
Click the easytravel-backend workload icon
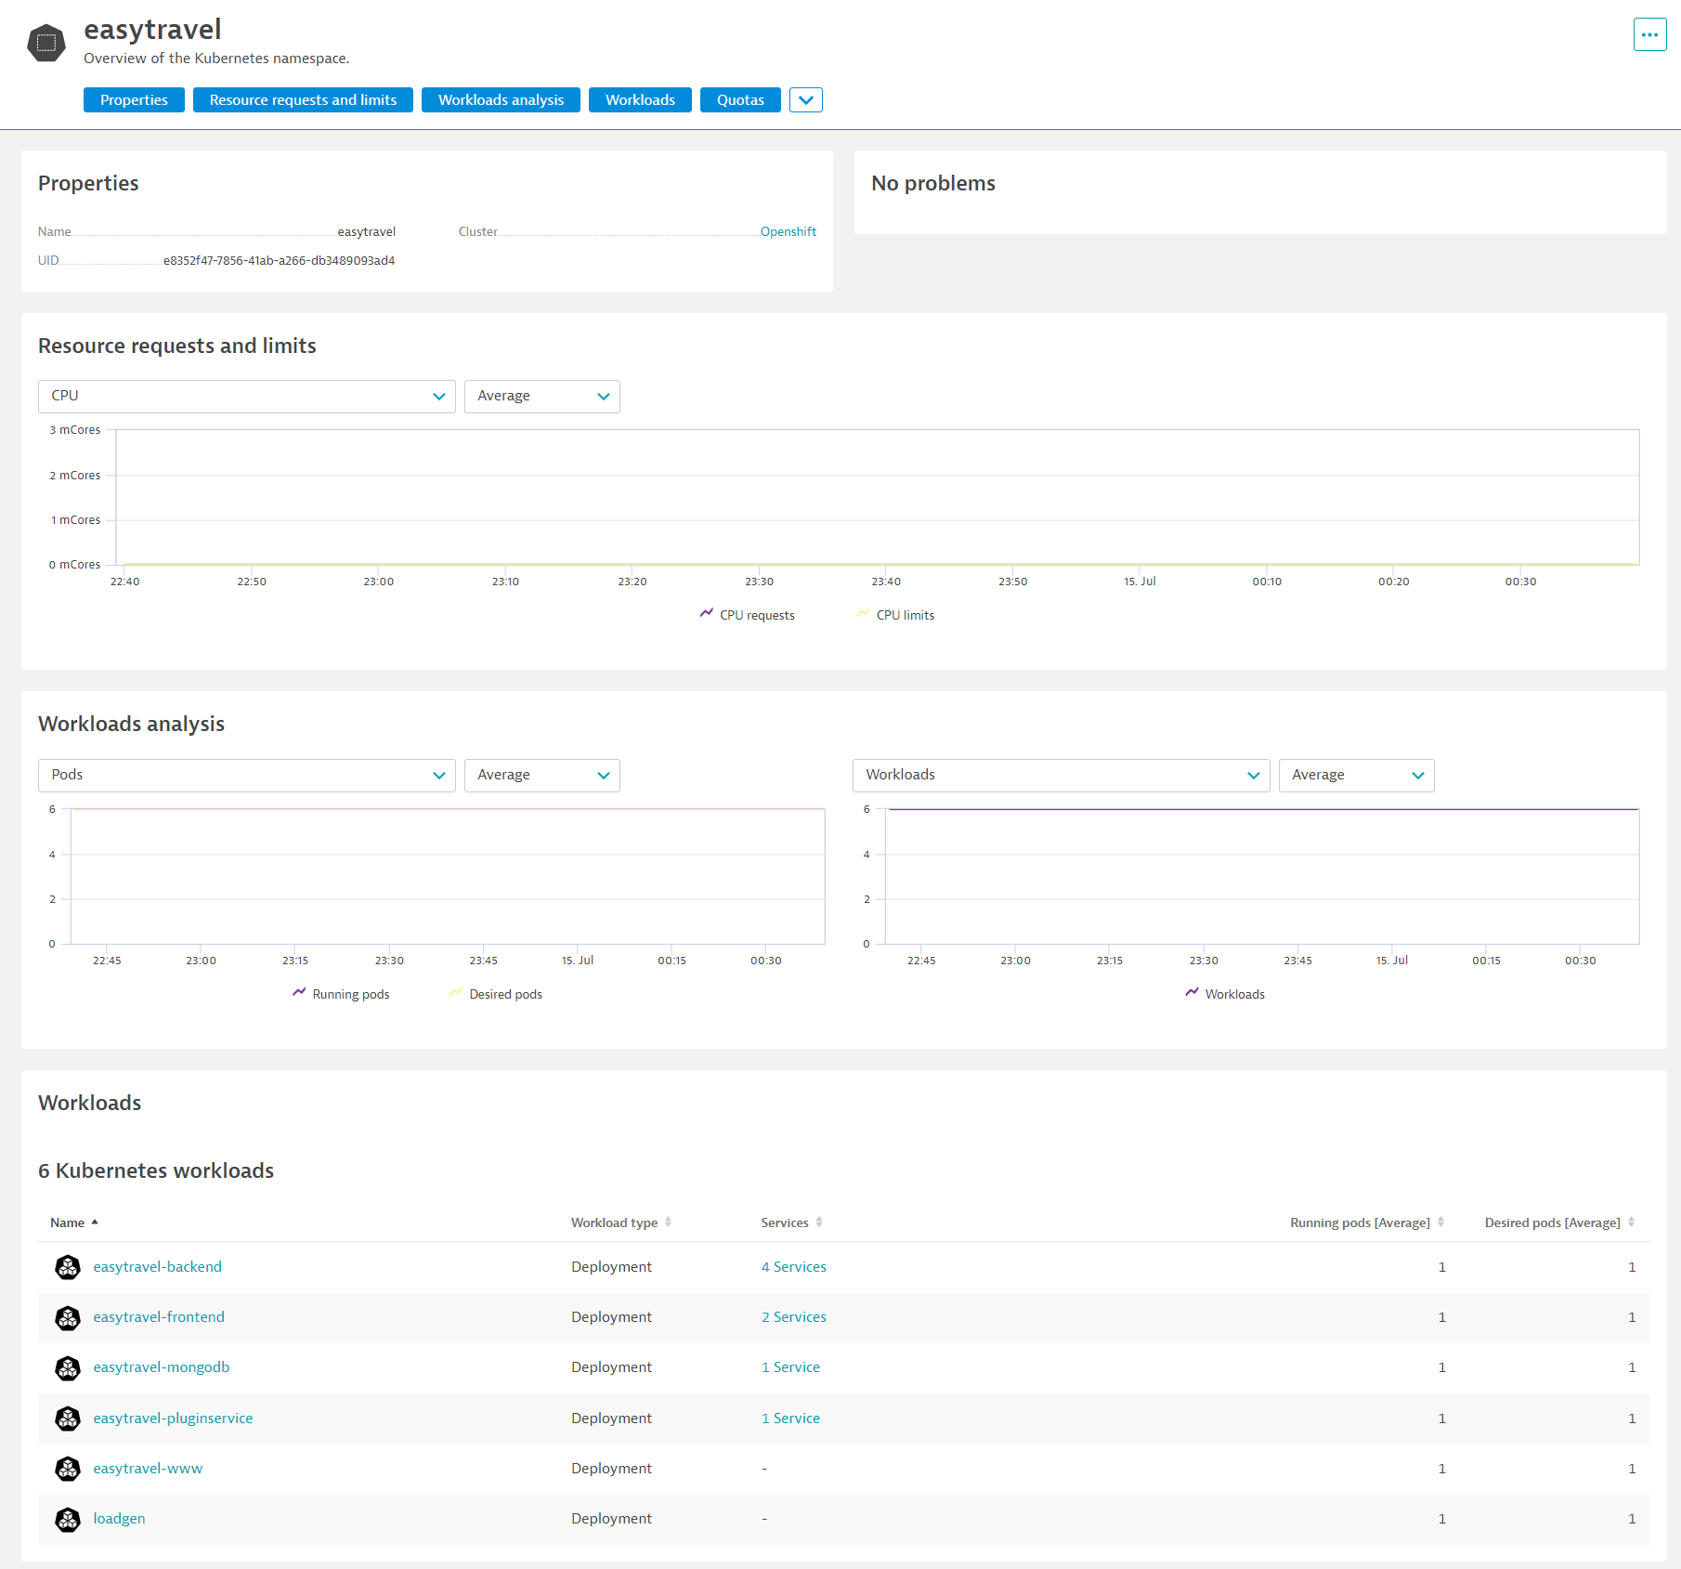(68, 1267)
